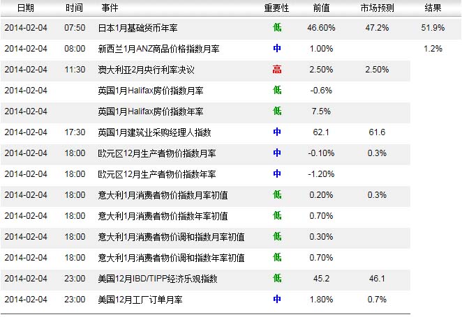
Task: Open 意大利1月消费者物价调和指数年率初值 event
Action: coord(172,258)
